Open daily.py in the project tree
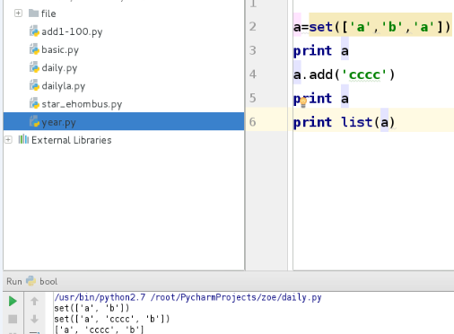Image resolution: width=454 pixels, height=334 pixels. point(59,68)
